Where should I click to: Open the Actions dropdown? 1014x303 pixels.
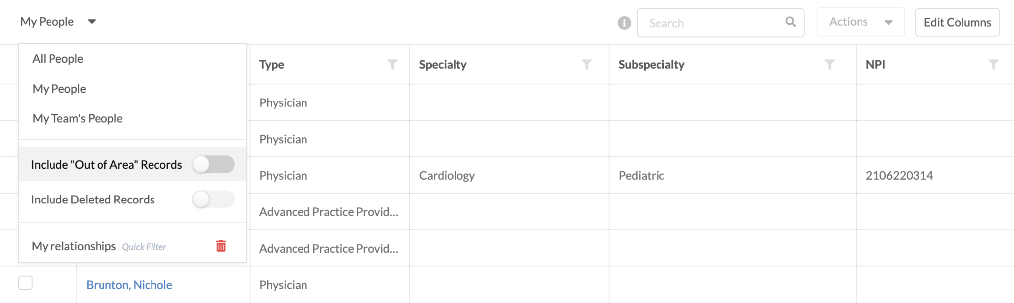(x=861, y=22)
